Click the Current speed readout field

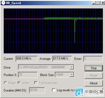point(26,59)
